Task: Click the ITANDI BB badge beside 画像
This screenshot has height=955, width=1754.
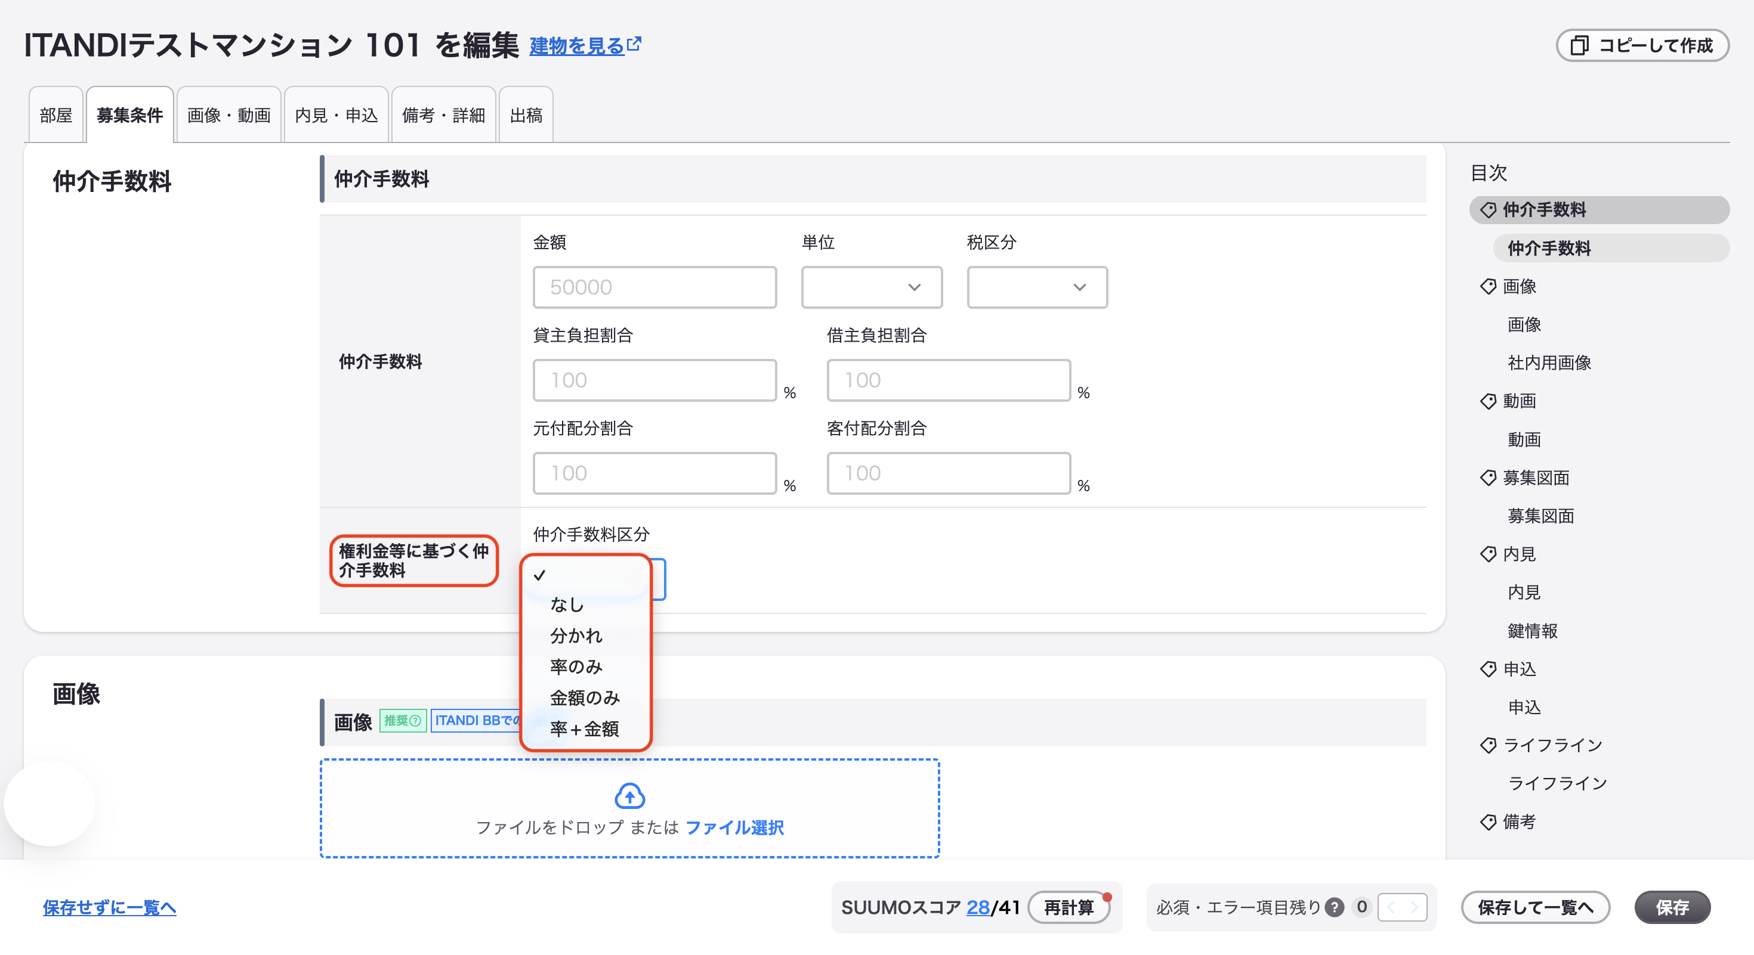Action: (477, 720)
